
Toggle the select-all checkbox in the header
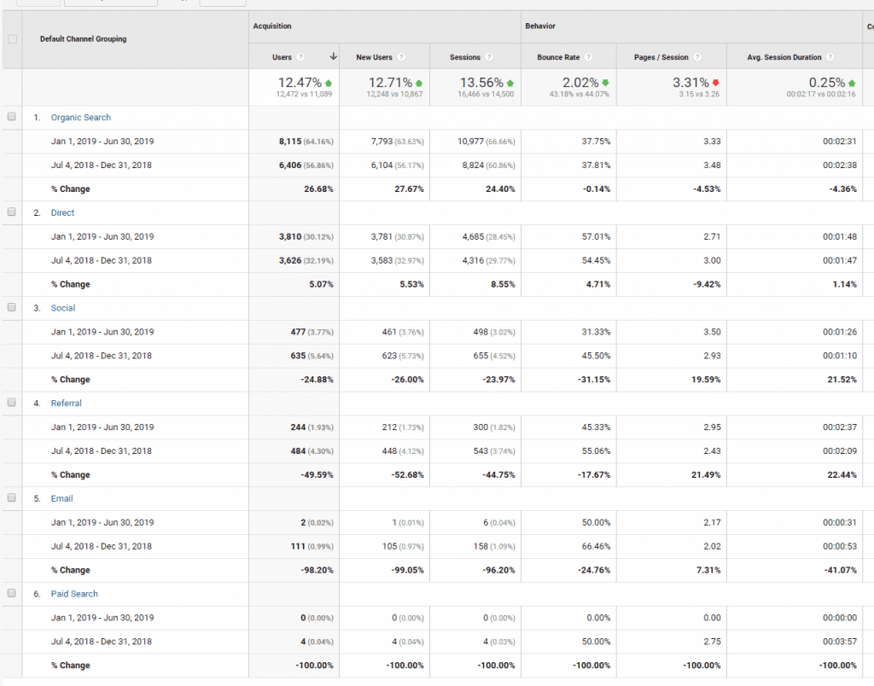pos(12,39)
